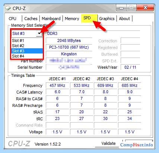Pick highlighted Slot #3 in the list
Viewport: 159px width, 153px height.
pos(27,51)
